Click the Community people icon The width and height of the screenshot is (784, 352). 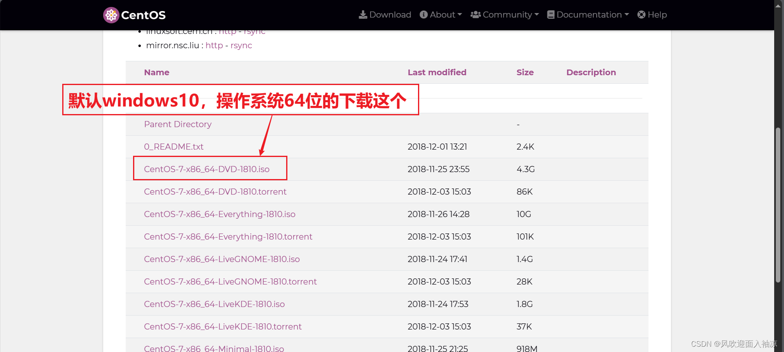pyautogui.click(x=475, y=15)
